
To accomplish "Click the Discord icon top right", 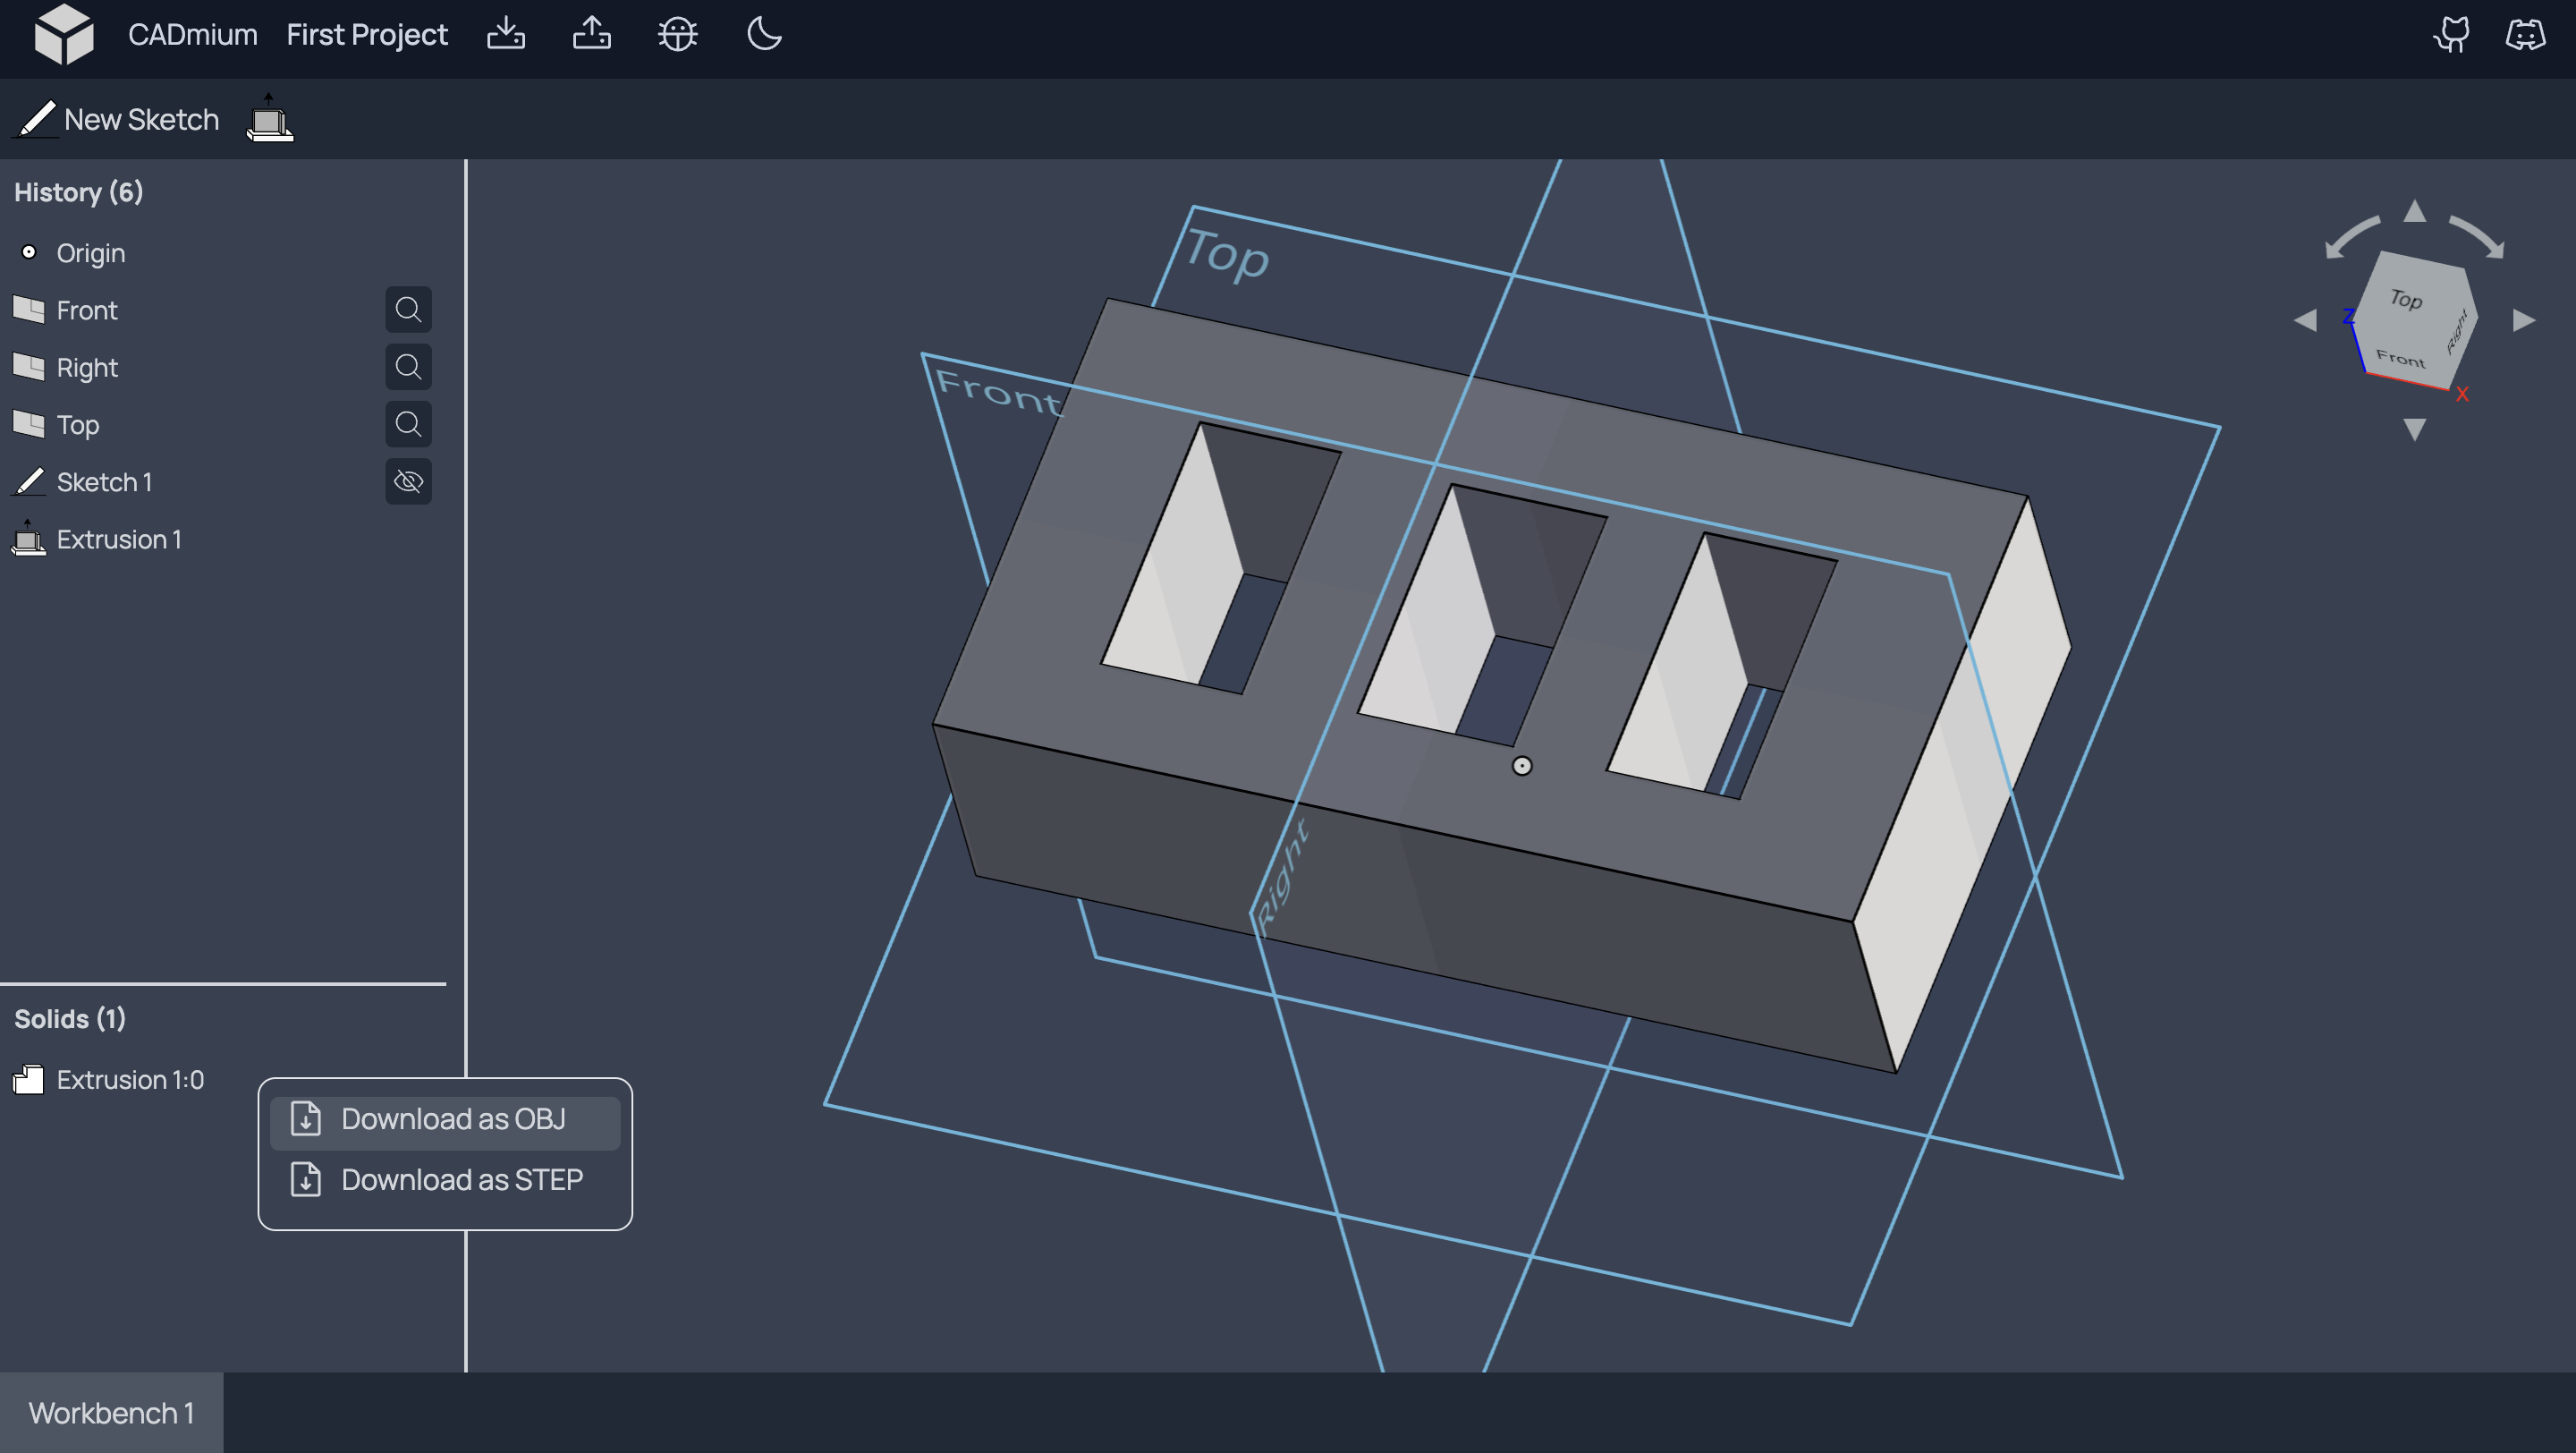I will point(2527,34).
